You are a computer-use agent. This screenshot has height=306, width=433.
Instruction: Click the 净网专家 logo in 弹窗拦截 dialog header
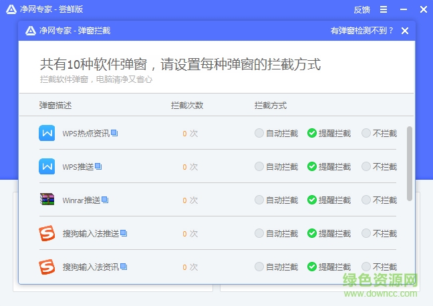tap(31, 31)
